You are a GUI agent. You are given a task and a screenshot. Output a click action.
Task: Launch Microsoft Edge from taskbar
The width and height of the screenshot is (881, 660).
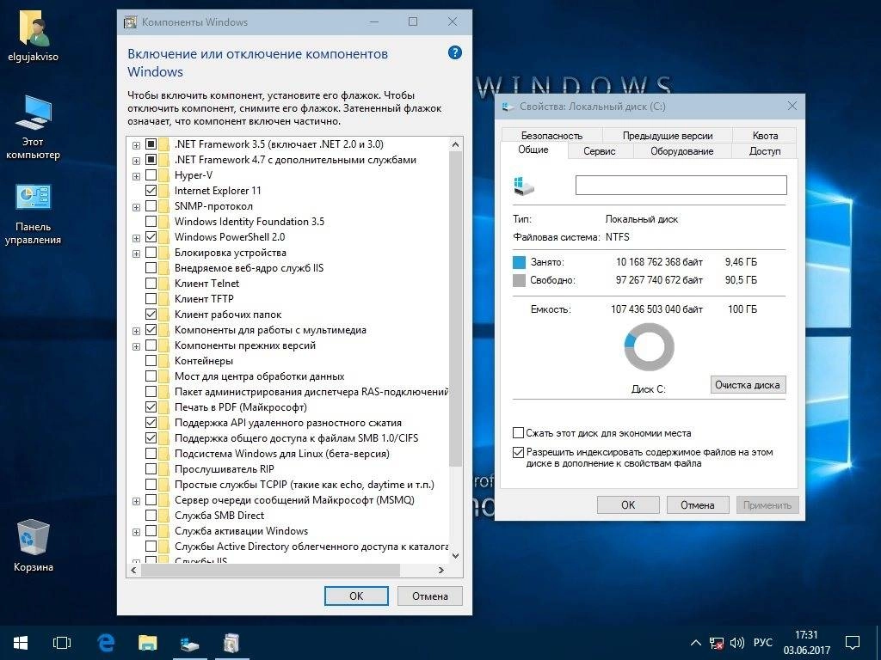coord(106,643)
